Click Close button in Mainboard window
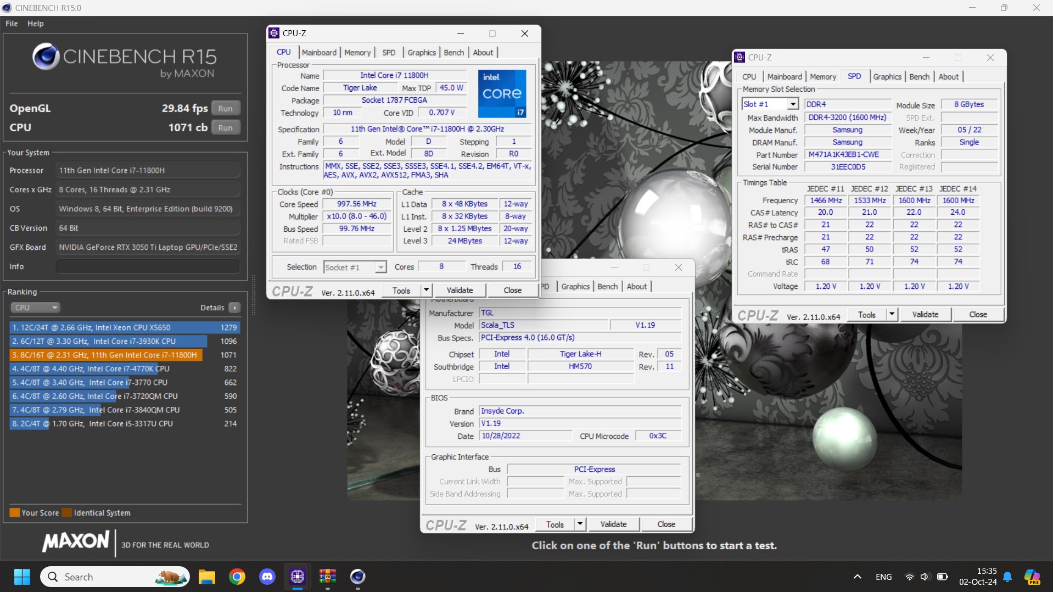This screenshot has height=592, width=1053. point(666,524)
